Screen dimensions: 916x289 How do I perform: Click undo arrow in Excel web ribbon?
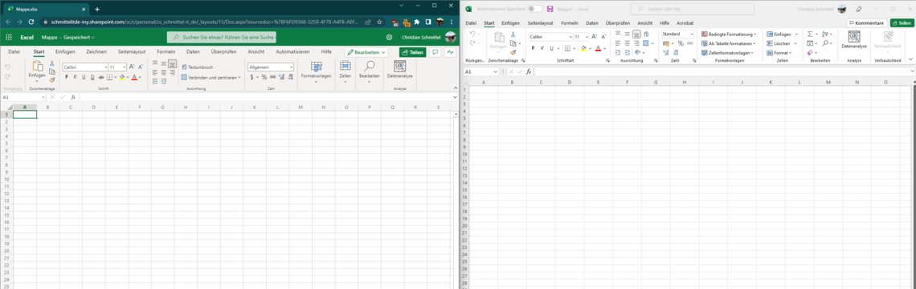pyautogui.click(x=7, y=66)
